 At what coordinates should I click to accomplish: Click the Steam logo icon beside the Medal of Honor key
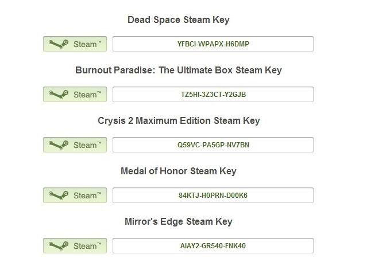click(x=59, y=196)
